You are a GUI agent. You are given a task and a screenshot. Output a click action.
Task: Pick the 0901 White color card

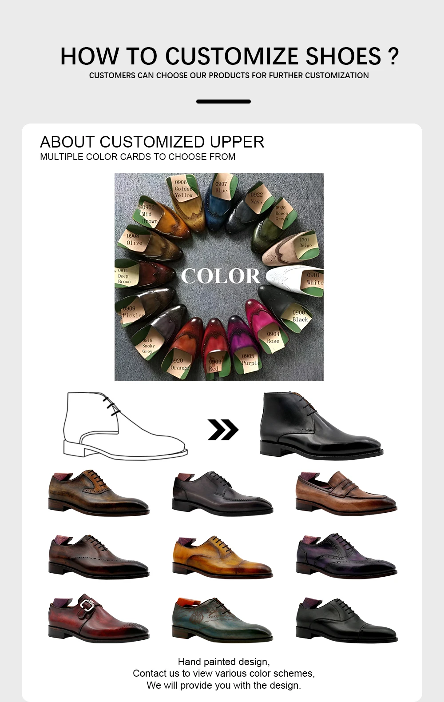[314, 279]
